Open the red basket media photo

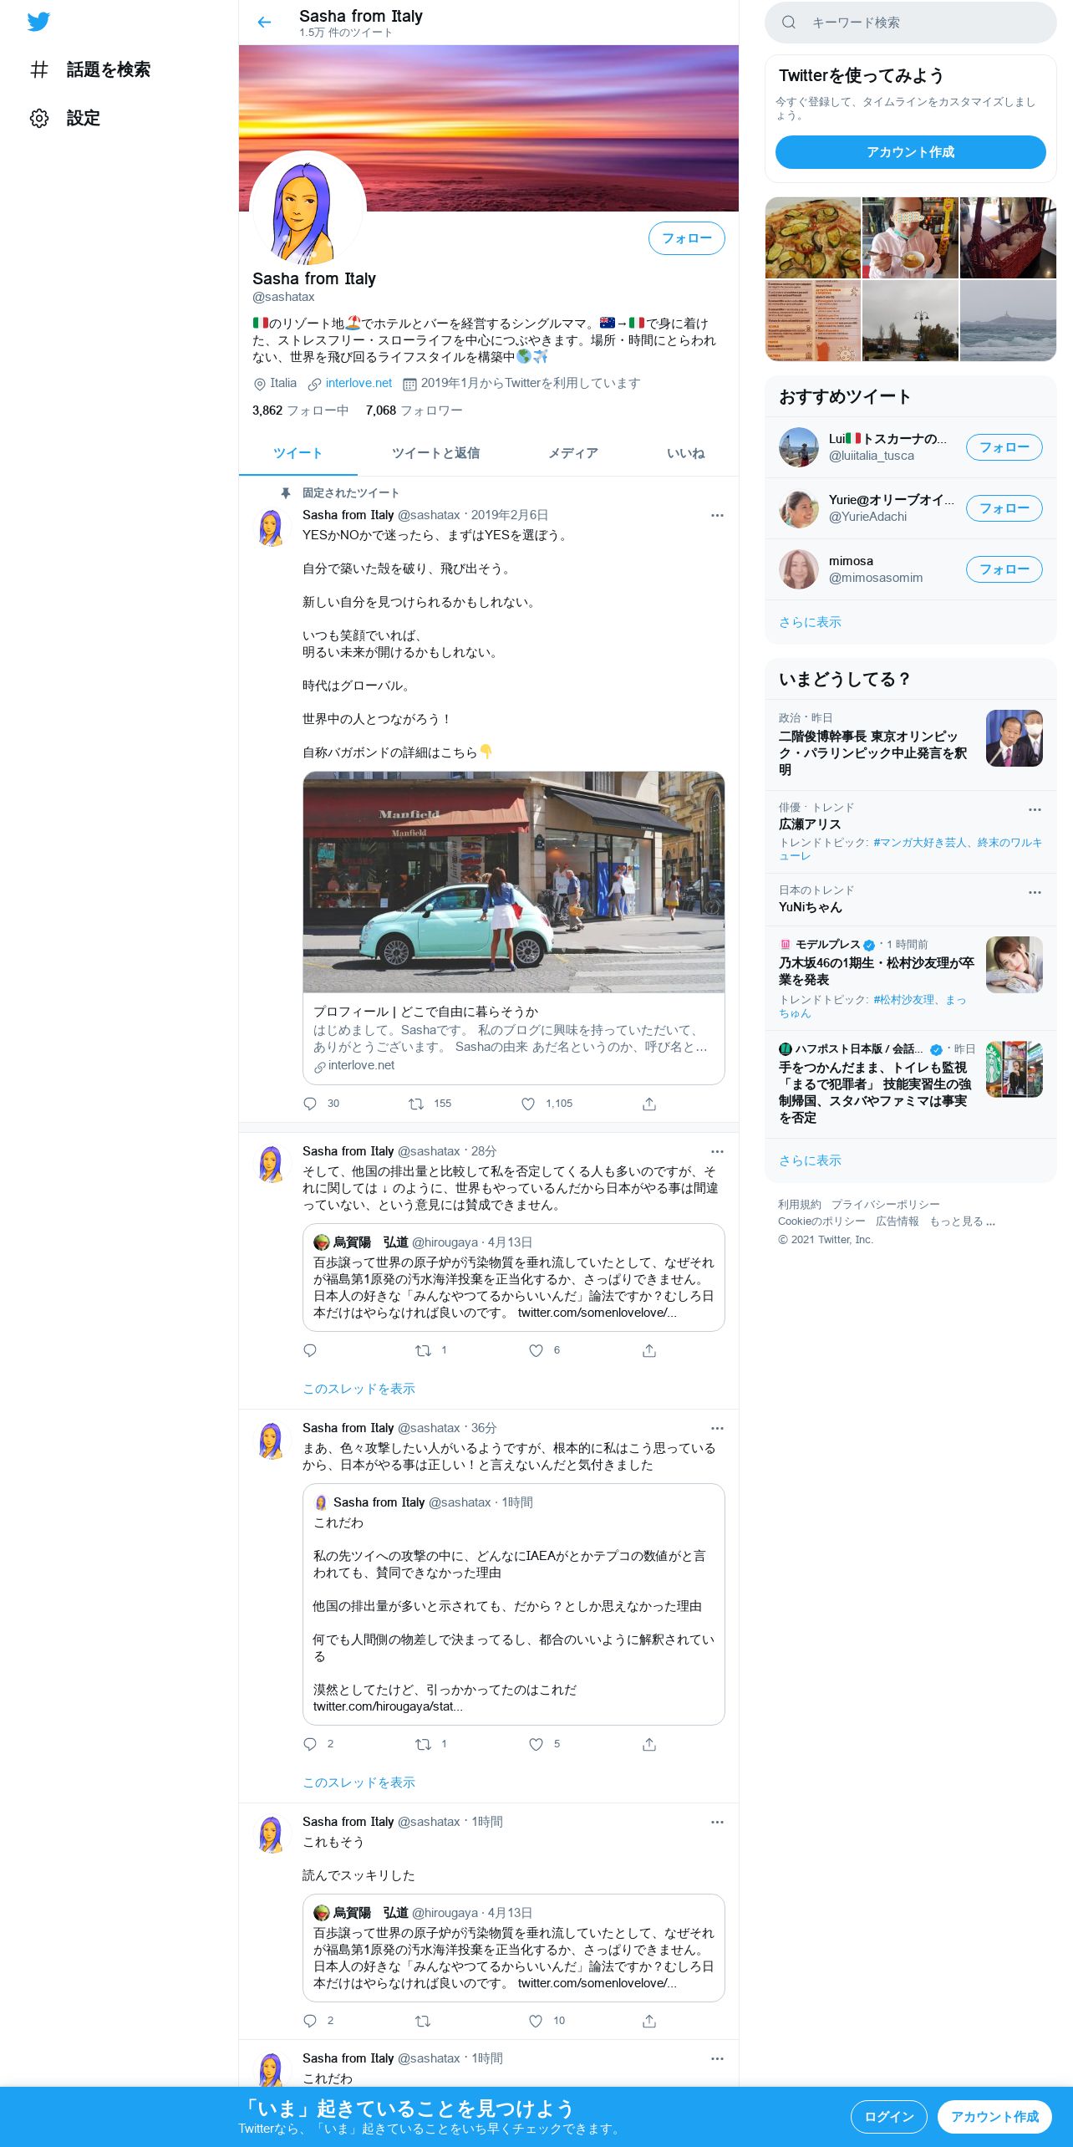[1008, 237]
